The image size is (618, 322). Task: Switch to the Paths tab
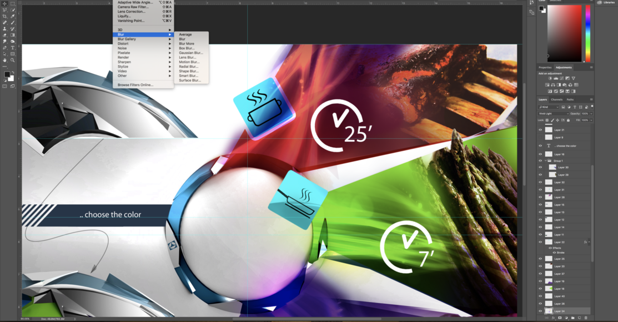[570, 99]
